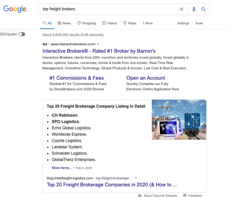Clear the search box with X icon
Screen dimensions: 229x197
coord(182,9)
